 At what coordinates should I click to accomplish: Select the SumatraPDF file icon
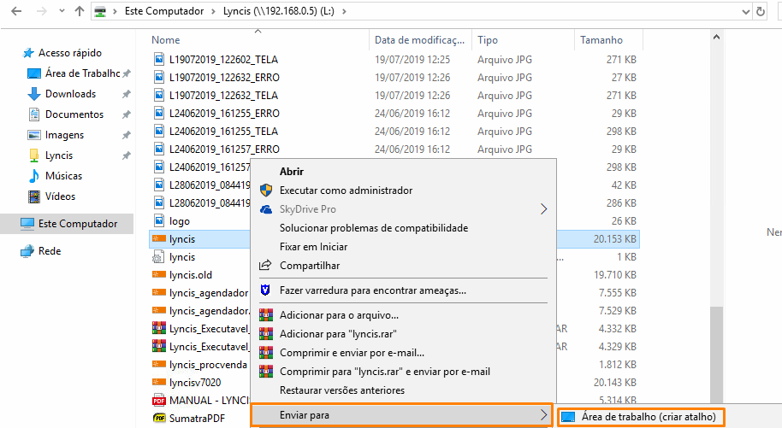tap(158, 419)
